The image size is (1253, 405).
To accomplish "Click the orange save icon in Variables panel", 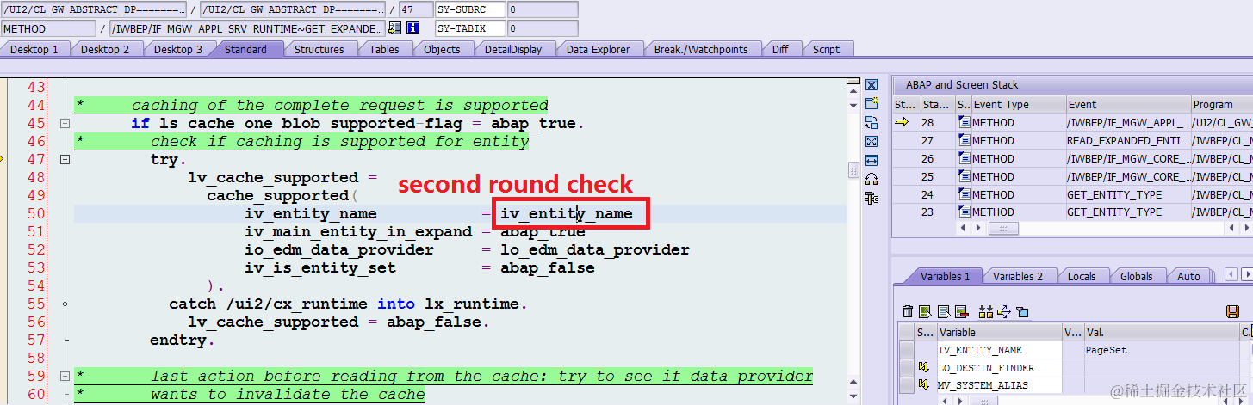I will [x=1232, y=311].
